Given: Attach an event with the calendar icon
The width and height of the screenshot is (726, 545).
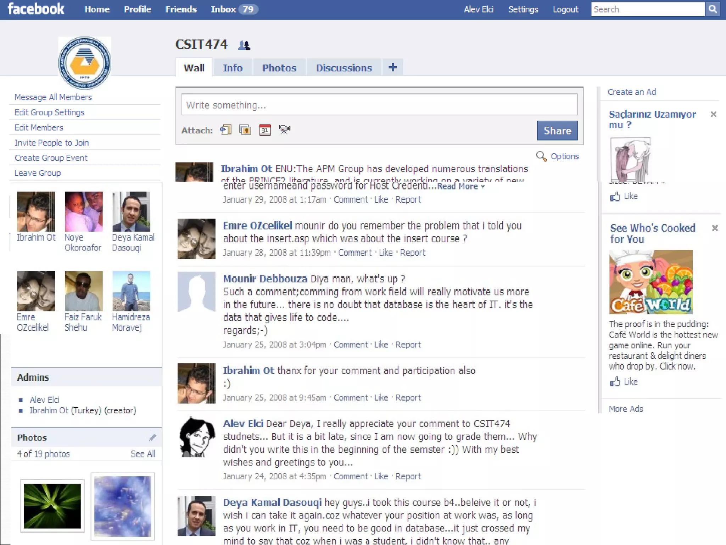Looking at the screenshot, I should pos(265,130).
